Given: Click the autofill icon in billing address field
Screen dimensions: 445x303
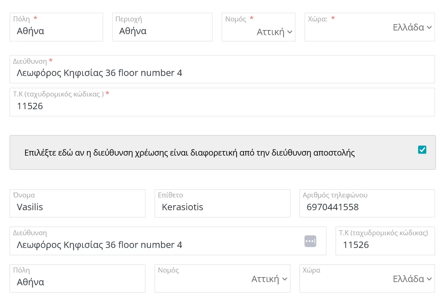Looking at the screenshot, I should point(310,241).
